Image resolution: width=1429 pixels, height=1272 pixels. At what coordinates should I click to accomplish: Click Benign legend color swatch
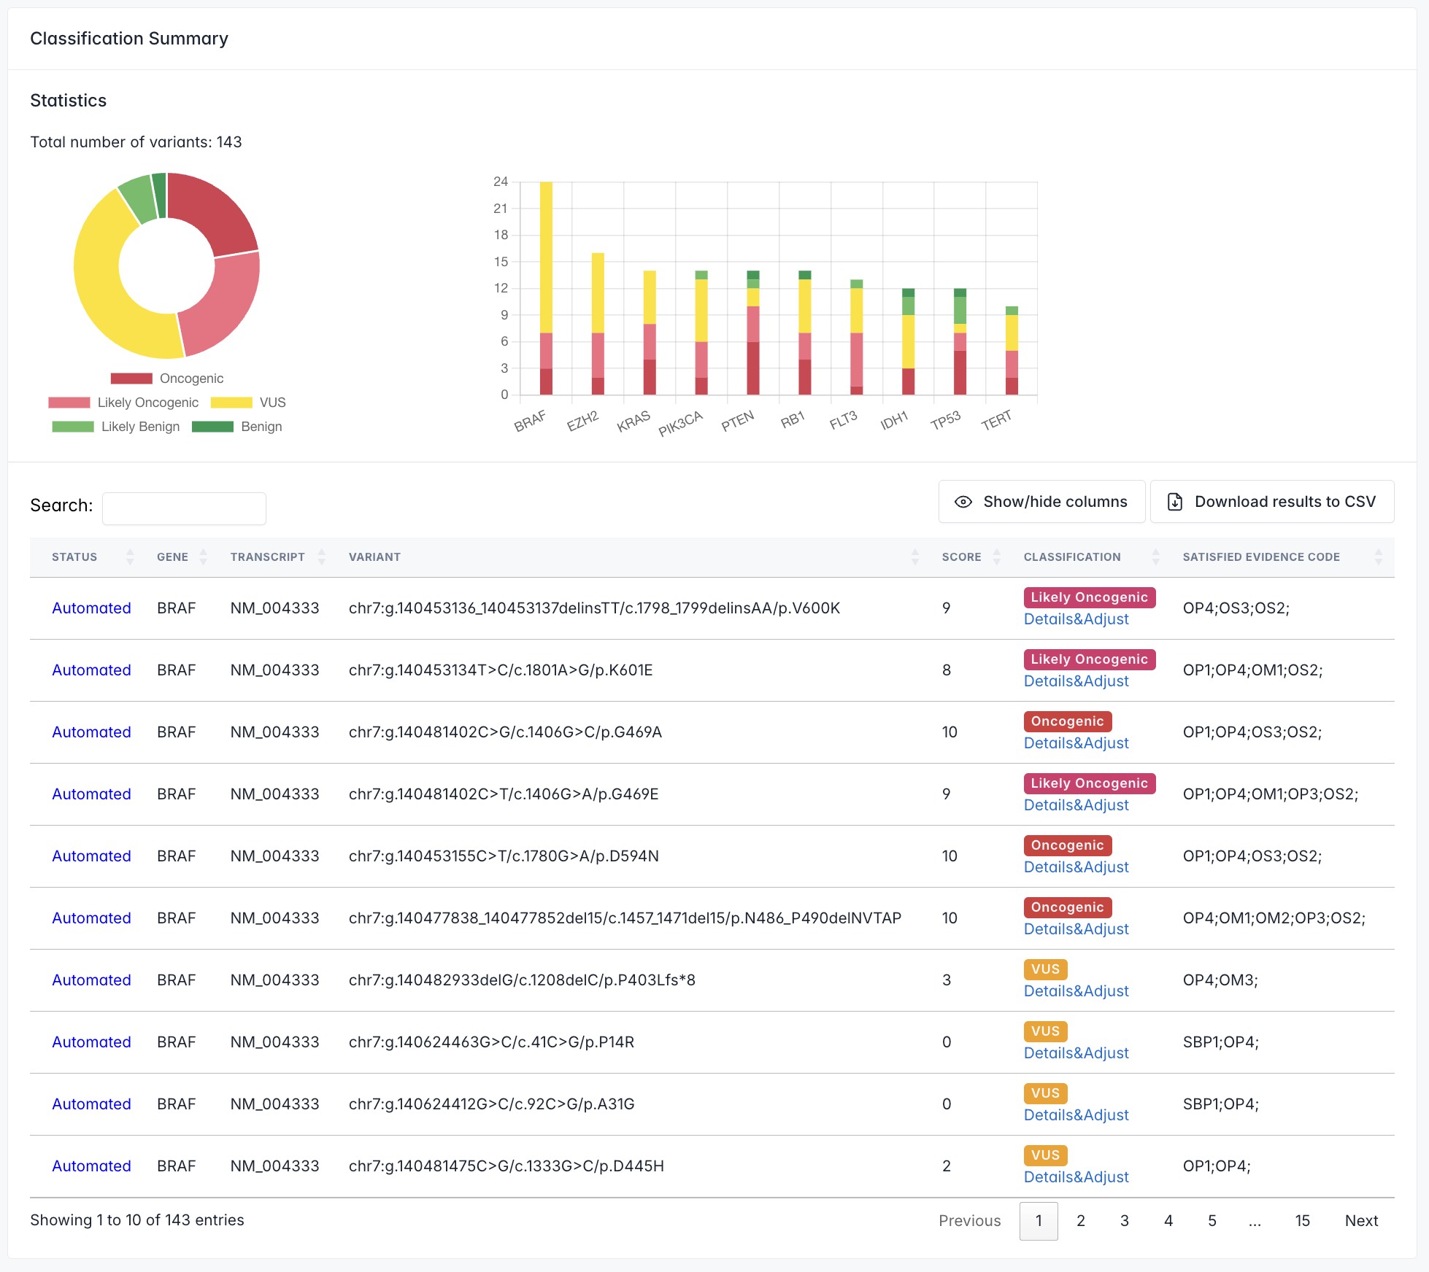point(212,427)
